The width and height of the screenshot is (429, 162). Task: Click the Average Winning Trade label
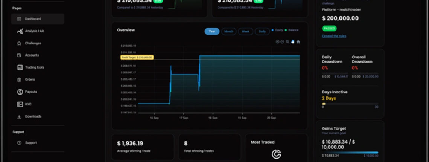pyautogui.click(x=134, y=151)
